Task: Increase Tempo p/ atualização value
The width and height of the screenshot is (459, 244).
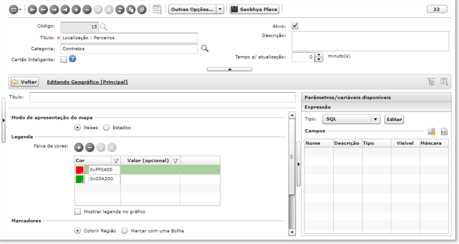Action: tap(319, 55)
